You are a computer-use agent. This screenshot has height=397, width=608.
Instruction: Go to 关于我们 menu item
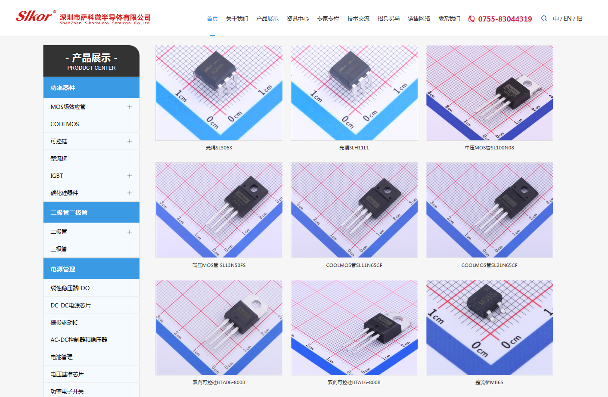(x=237, y=19)
